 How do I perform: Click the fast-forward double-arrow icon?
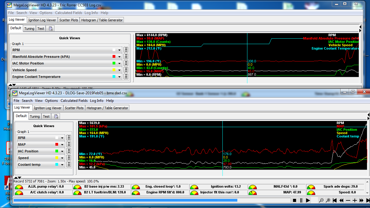pos(361,200)
